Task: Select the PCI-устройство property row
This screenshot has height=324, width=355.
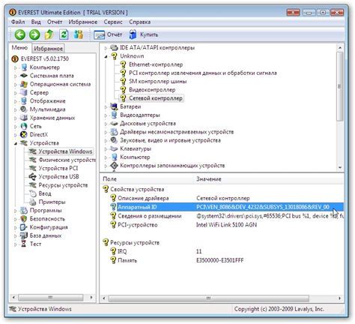Action: click(223, 225)
